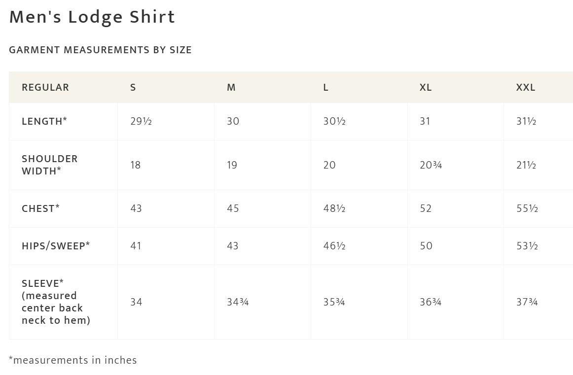573x375 pixels.
Task: Click the 43 hips/sweep value for M
Action: tap(232, 246)
